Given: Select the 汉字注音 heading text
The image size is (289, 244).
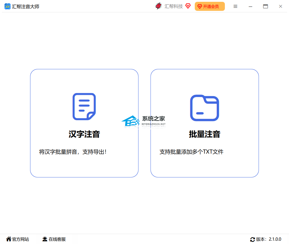Looking at the screenshot, I should [84, 134].
